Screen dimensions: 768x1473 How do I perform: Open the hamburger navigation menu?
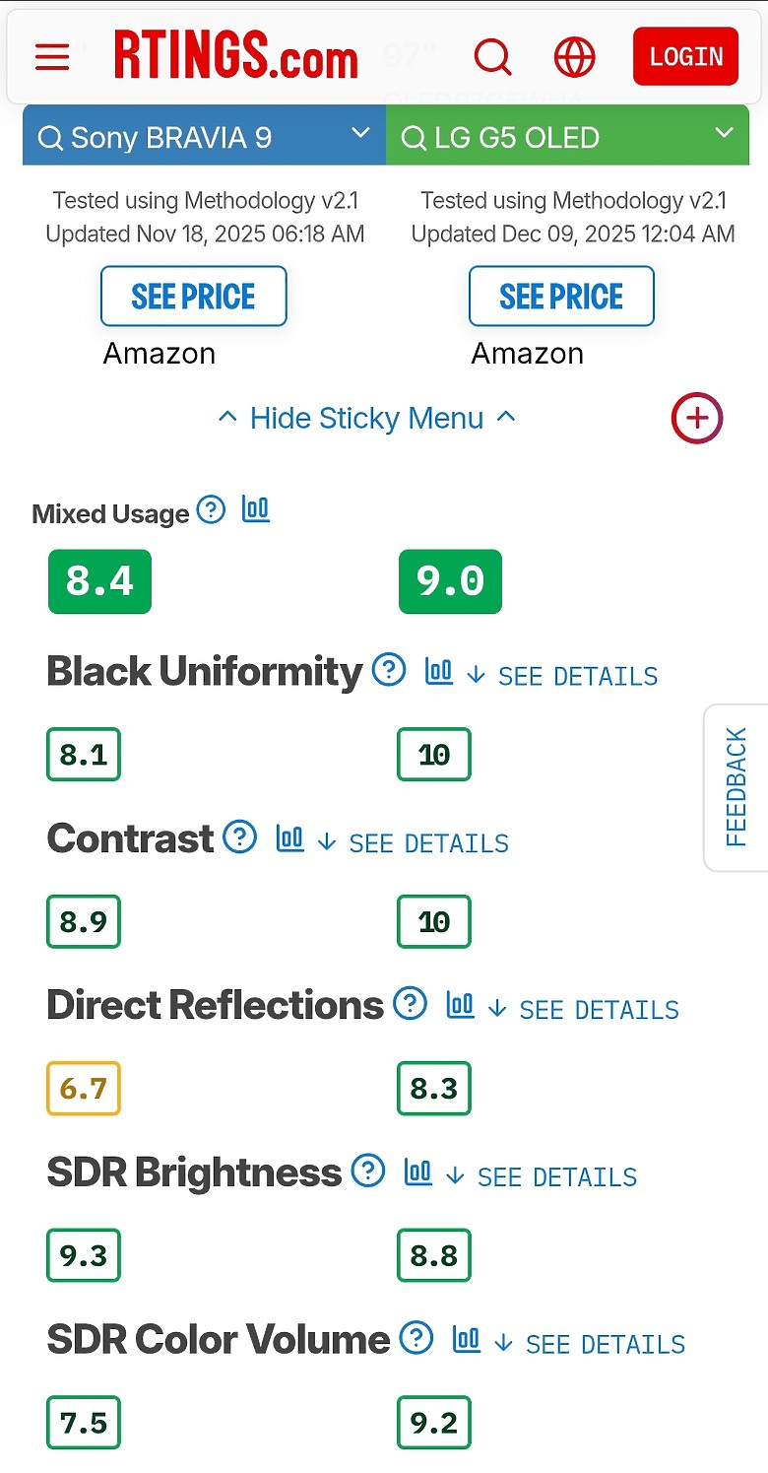(x=52, y=56)
